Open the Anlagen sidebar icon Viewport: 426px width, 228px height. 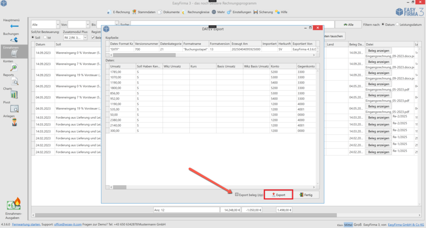[x=15, y=123]
